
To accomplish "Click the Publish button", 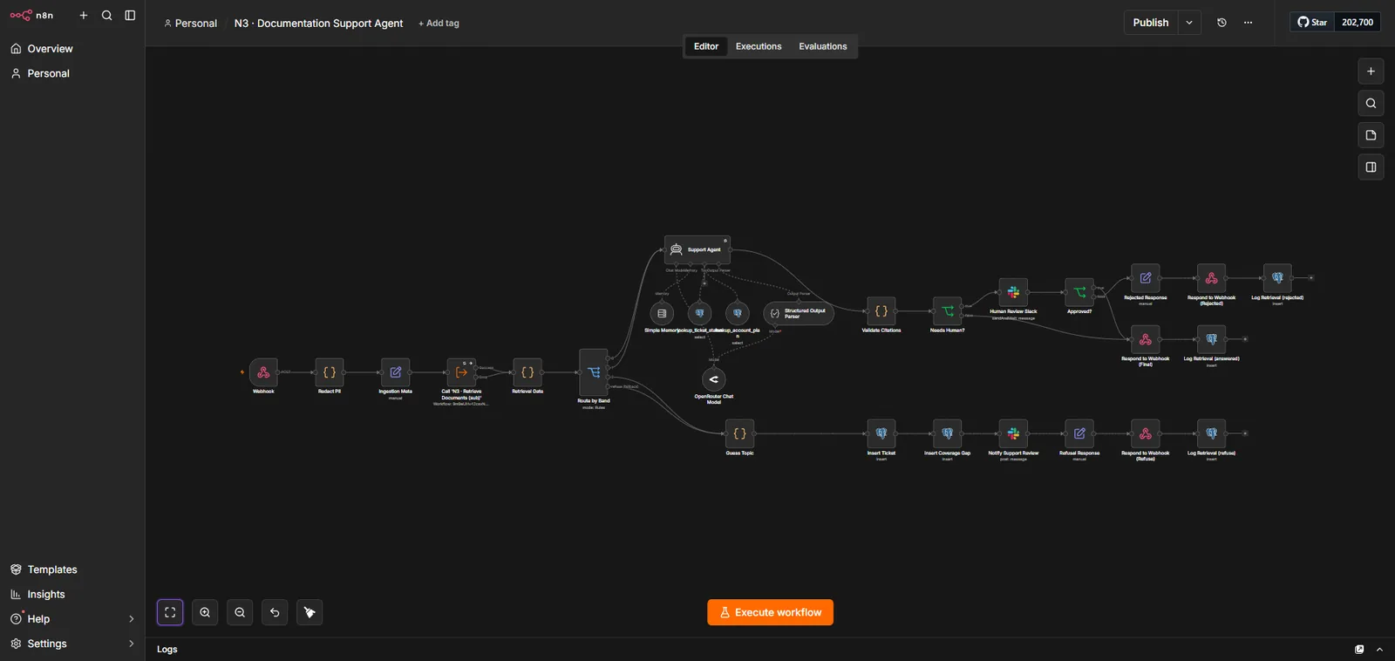I will coord(1151,23).
